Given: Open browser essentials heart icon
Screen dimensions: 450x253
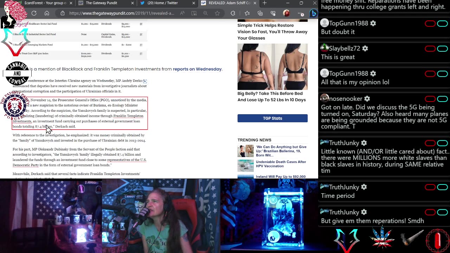Looking at the screenshot, I should click(x=273, y=13).
